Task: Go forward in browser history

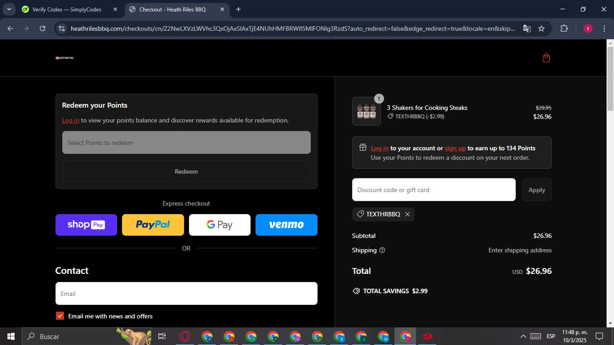Action: [26, 29]
